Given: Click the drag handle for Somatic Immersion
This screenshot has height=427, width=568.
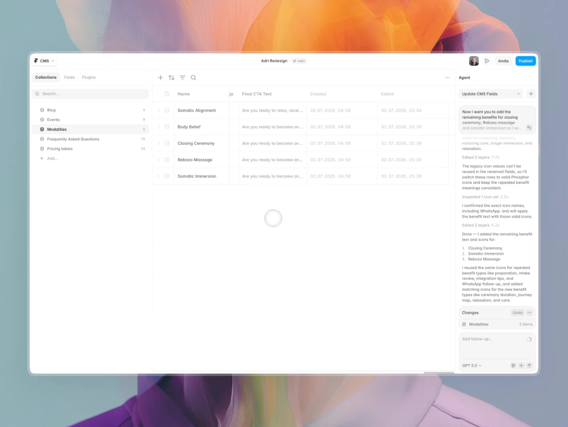Looking at the screenshot, I should [159, 176].
